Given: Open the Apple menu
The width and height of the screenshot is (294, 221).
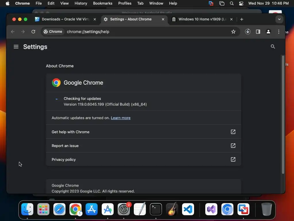Looking at the screenshot, I should (7, 3).
